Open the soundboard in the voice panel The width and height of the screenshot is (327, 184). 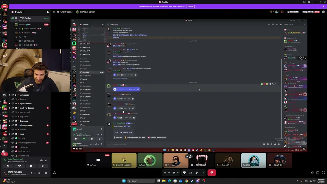click(x=43, y=166)
